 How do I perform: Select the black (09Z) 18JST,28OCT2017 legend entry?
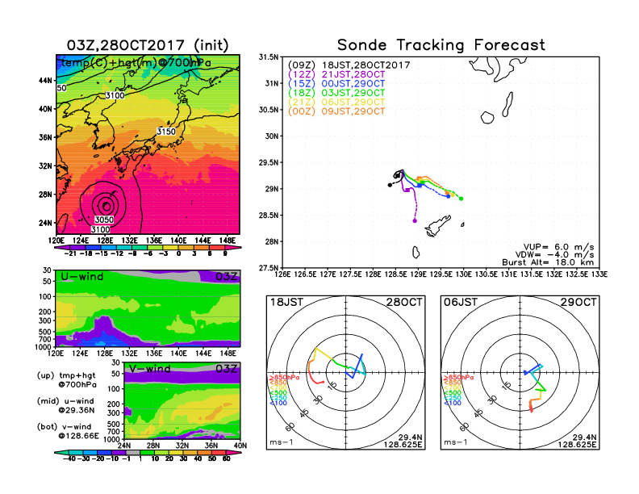pos(349,65)
